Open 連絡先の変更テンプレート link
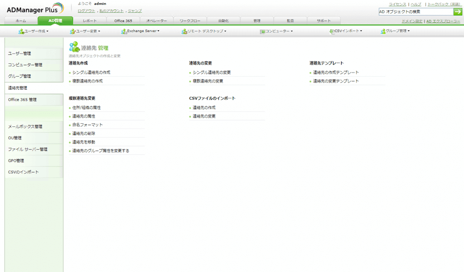 click(x=336, y=81)
